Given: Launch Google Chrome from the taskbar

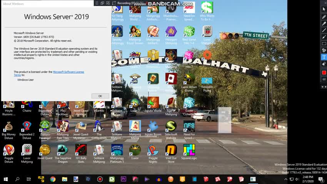Looking at the screenshot, I should 53,179.
